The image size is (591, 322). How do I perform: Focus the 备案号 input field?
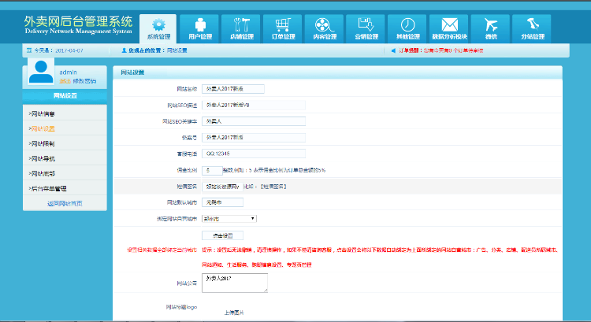click(254, 138)
